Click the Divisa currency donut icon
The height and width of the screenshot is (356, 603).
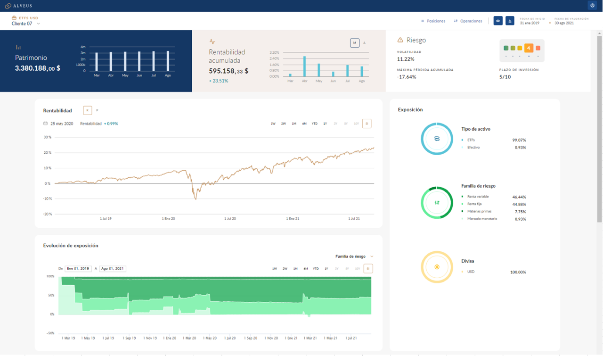[437, 267]
